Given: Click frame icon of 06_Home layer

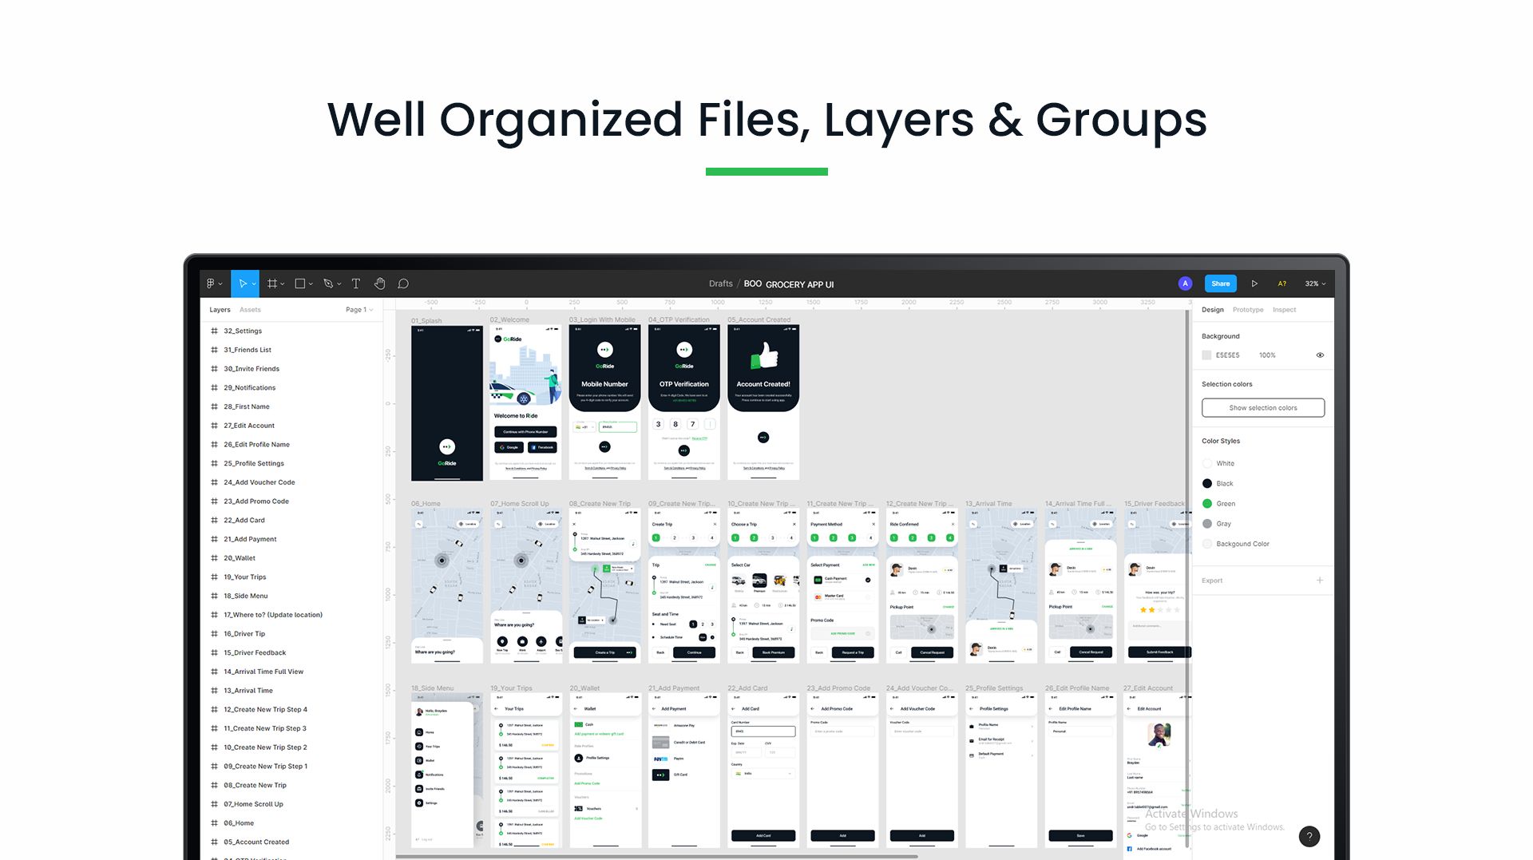Looking at the screenshot, I should (214, 823).
